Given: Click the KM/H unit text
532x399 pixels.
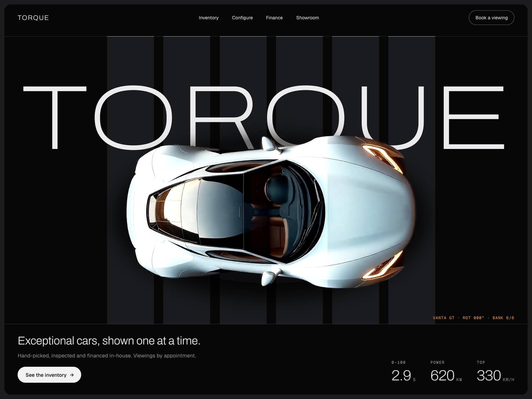Looking at the screenshot, I should pos(508,379).
